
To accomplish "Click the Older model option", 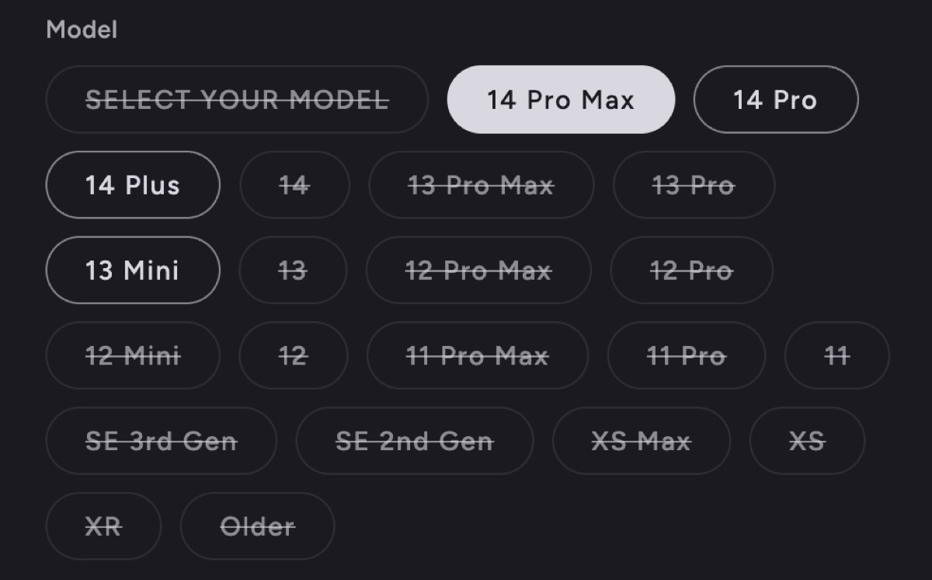I will coord(257,526).
